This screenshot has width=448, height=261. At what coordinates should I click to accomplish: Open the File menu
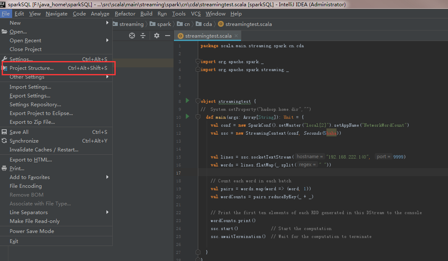(x=5, y=14)
